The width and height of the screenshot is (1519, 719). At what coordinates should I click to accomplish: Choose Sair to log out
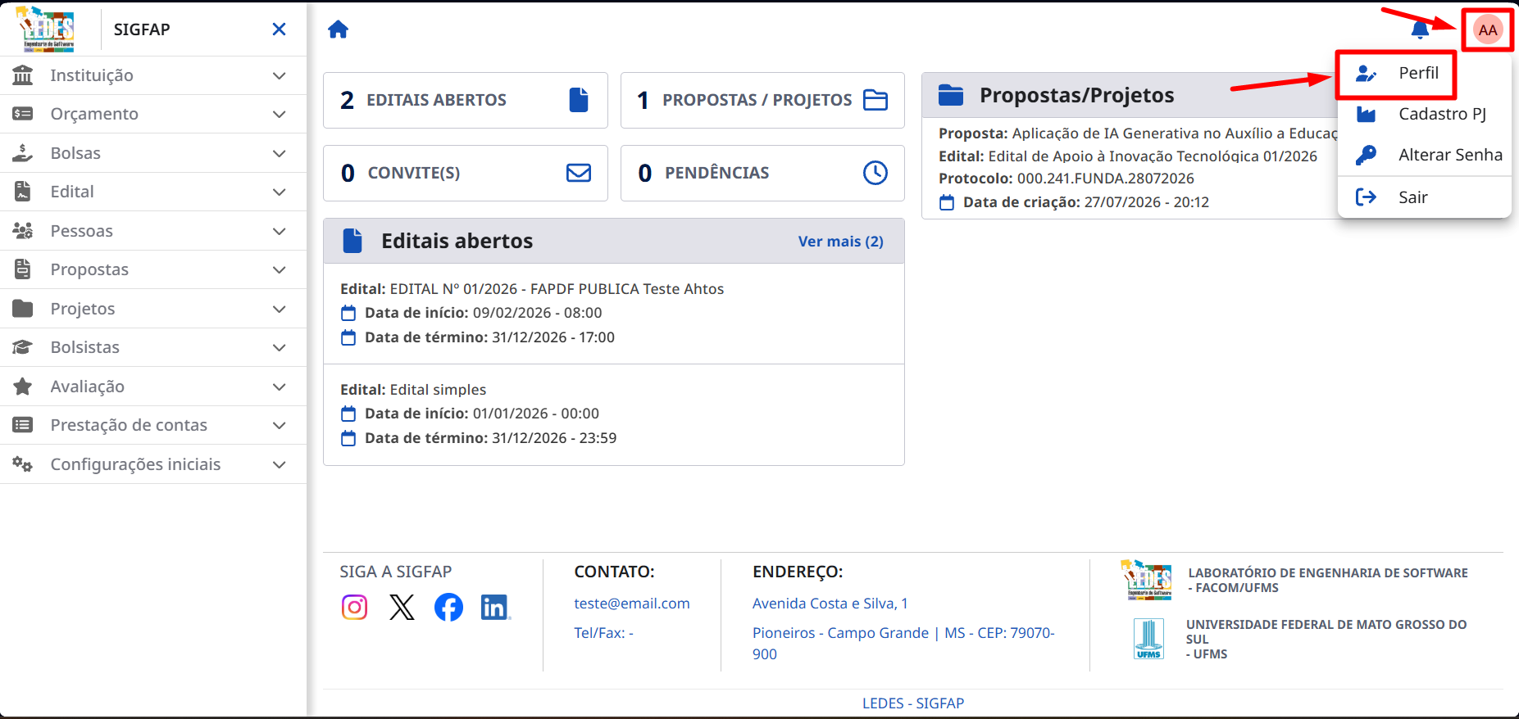tap(1424, 197)
